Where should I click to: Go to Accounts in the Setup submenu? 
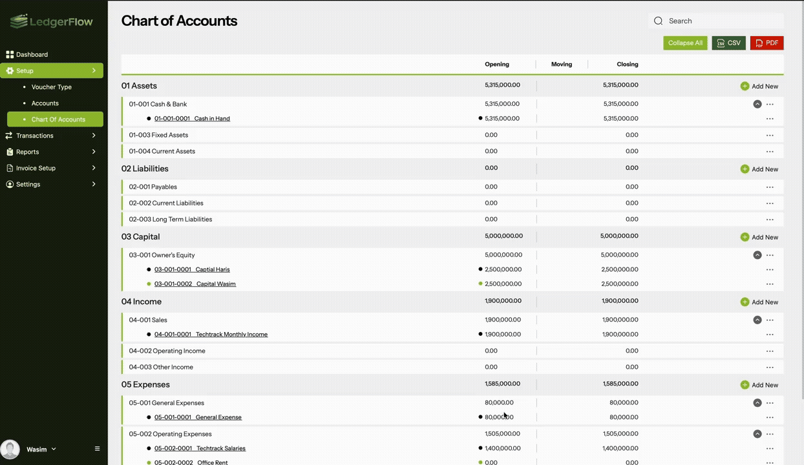pos(45,103)
